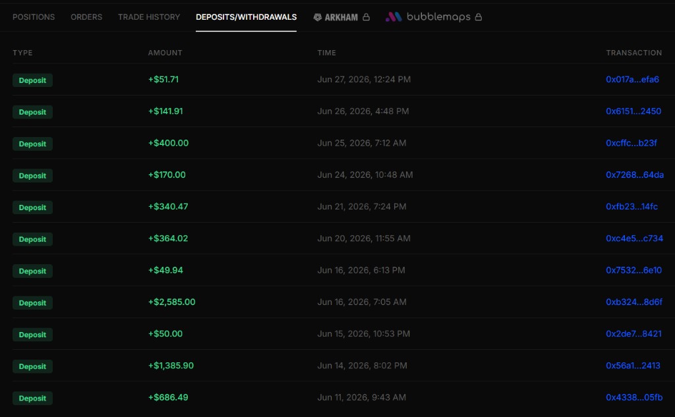Open transaction 0x56a1...2413
Screen dimensions: 675x417
[x=633, y=366]
